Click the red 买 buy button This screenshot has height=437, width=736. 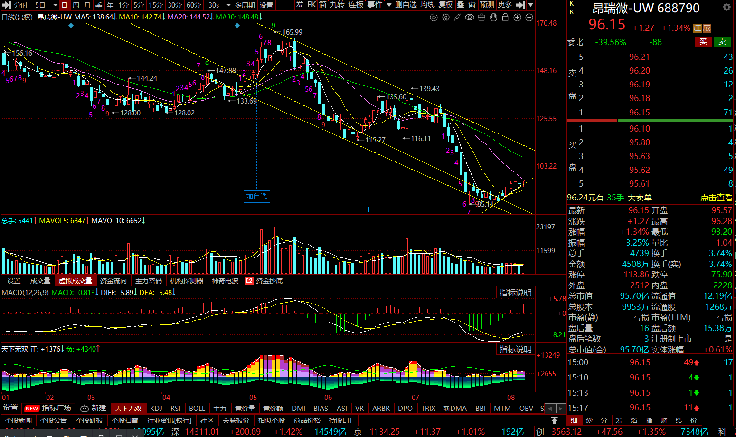click(703, 42)
